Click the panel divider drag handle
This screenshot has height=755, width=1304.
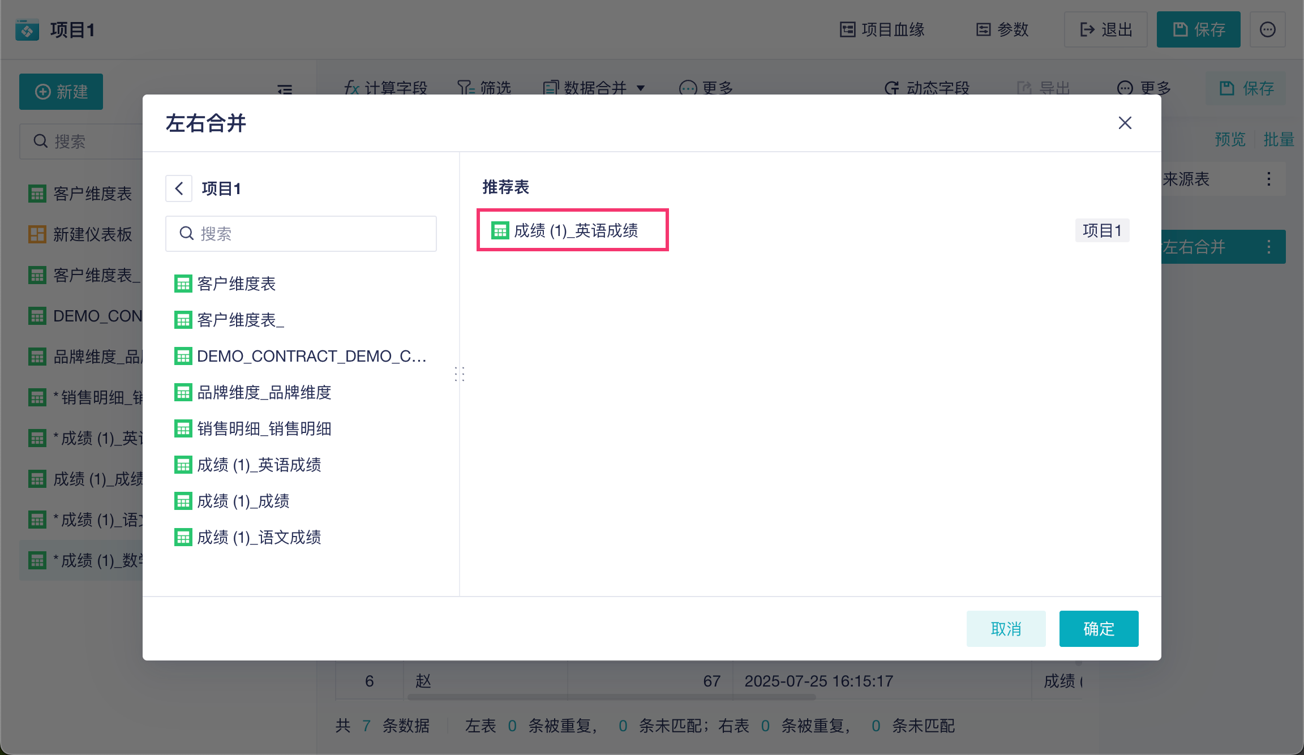[460, 374]
